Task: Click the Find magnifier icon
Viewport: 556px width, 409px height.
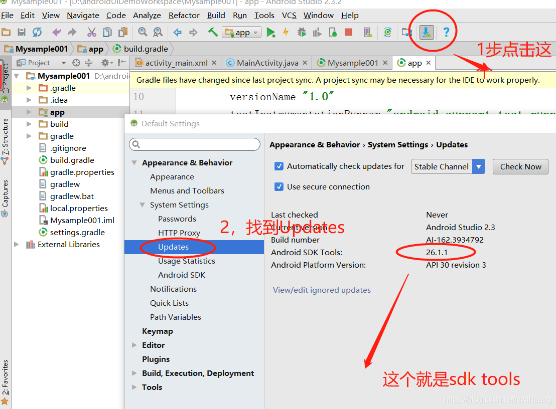Action: [143, 32]
